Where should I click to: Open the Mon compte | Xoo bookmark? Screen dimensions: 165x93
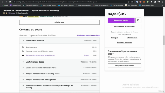pos(147,5)
